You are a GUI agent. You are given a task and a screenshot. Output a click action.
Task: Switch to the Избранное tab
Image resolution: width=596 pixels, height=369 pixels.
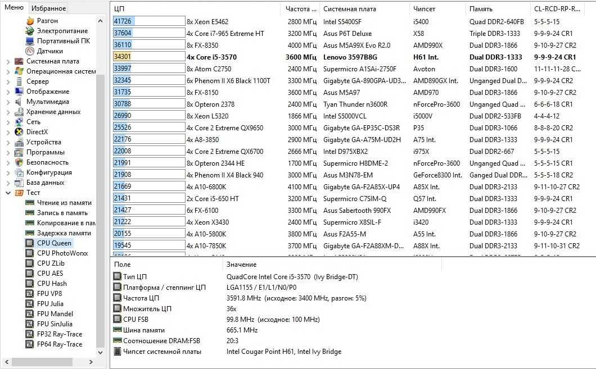coord(48,8)
